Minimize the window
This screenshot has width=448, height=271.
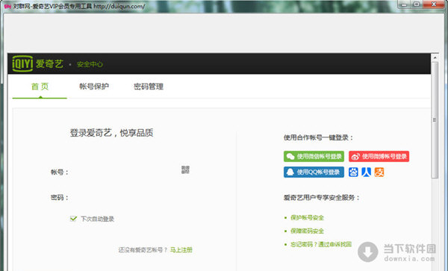(404, 4)
